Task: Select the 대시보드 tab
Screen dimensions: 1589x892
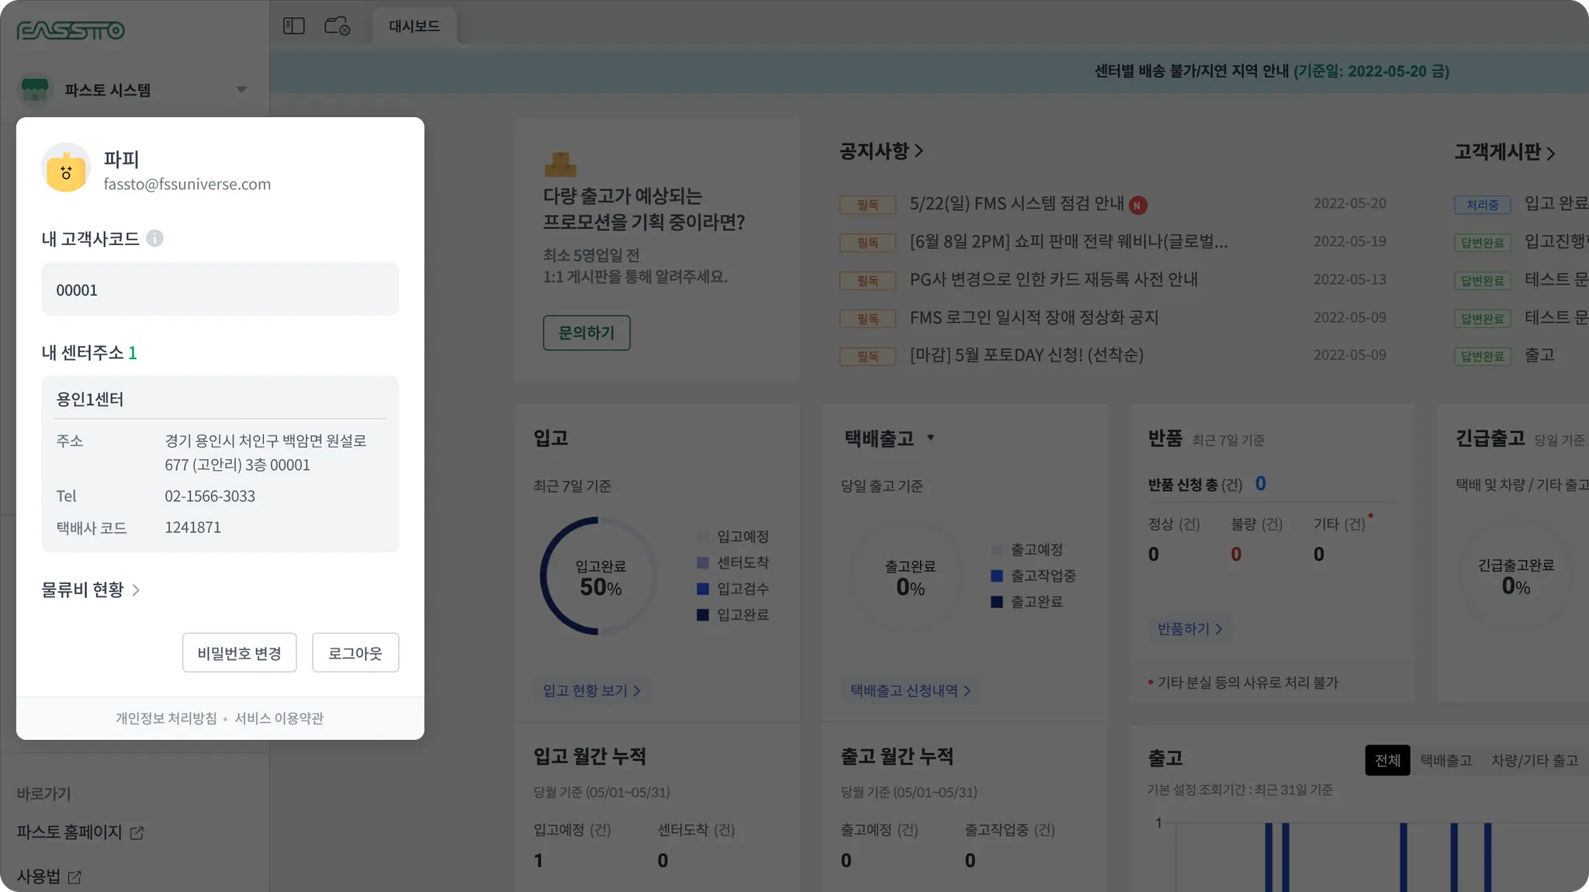Action: coord(414,26)
